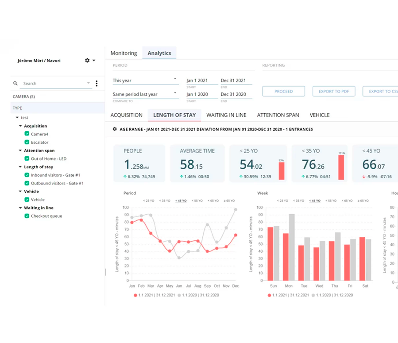The width and height of the screenshot is (398, 343).
Task: Click the Jan 1 2021 start date field
Action: (202, 81)
